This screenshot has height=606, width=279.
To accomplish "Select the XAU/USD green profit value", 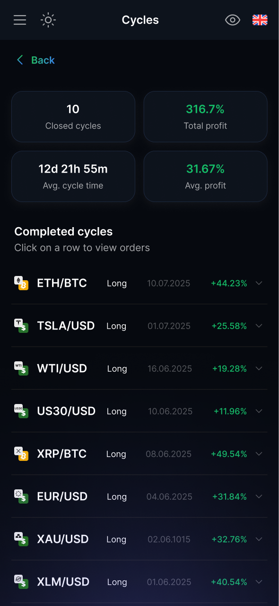I will (229, 539).
